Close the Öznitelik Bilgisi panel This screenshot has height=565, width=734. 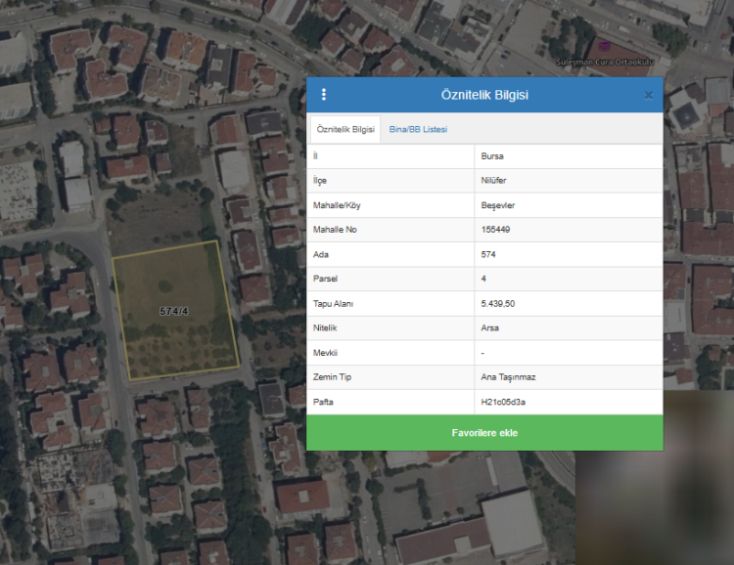pyautogui.click(x=648, y=96)
